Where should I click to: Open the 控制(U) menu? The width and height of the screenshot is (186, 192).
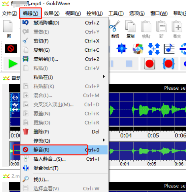95,13
